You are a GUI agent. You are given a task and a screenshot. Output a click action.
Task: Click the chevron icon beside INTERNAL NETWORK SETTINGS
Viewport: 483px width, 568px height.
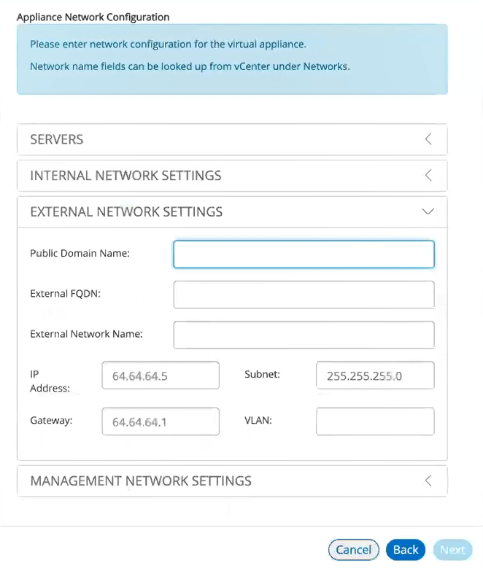pos(428,175)
